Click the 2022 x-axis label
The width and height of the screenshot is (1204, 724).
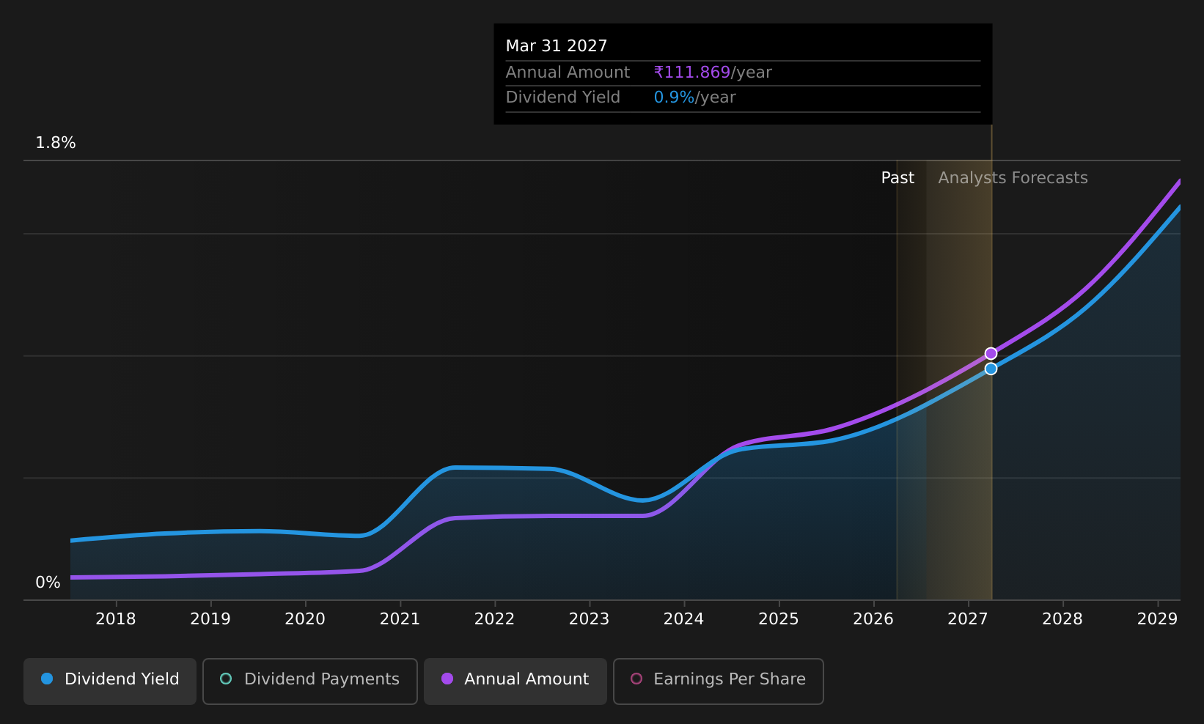[494, 619]
